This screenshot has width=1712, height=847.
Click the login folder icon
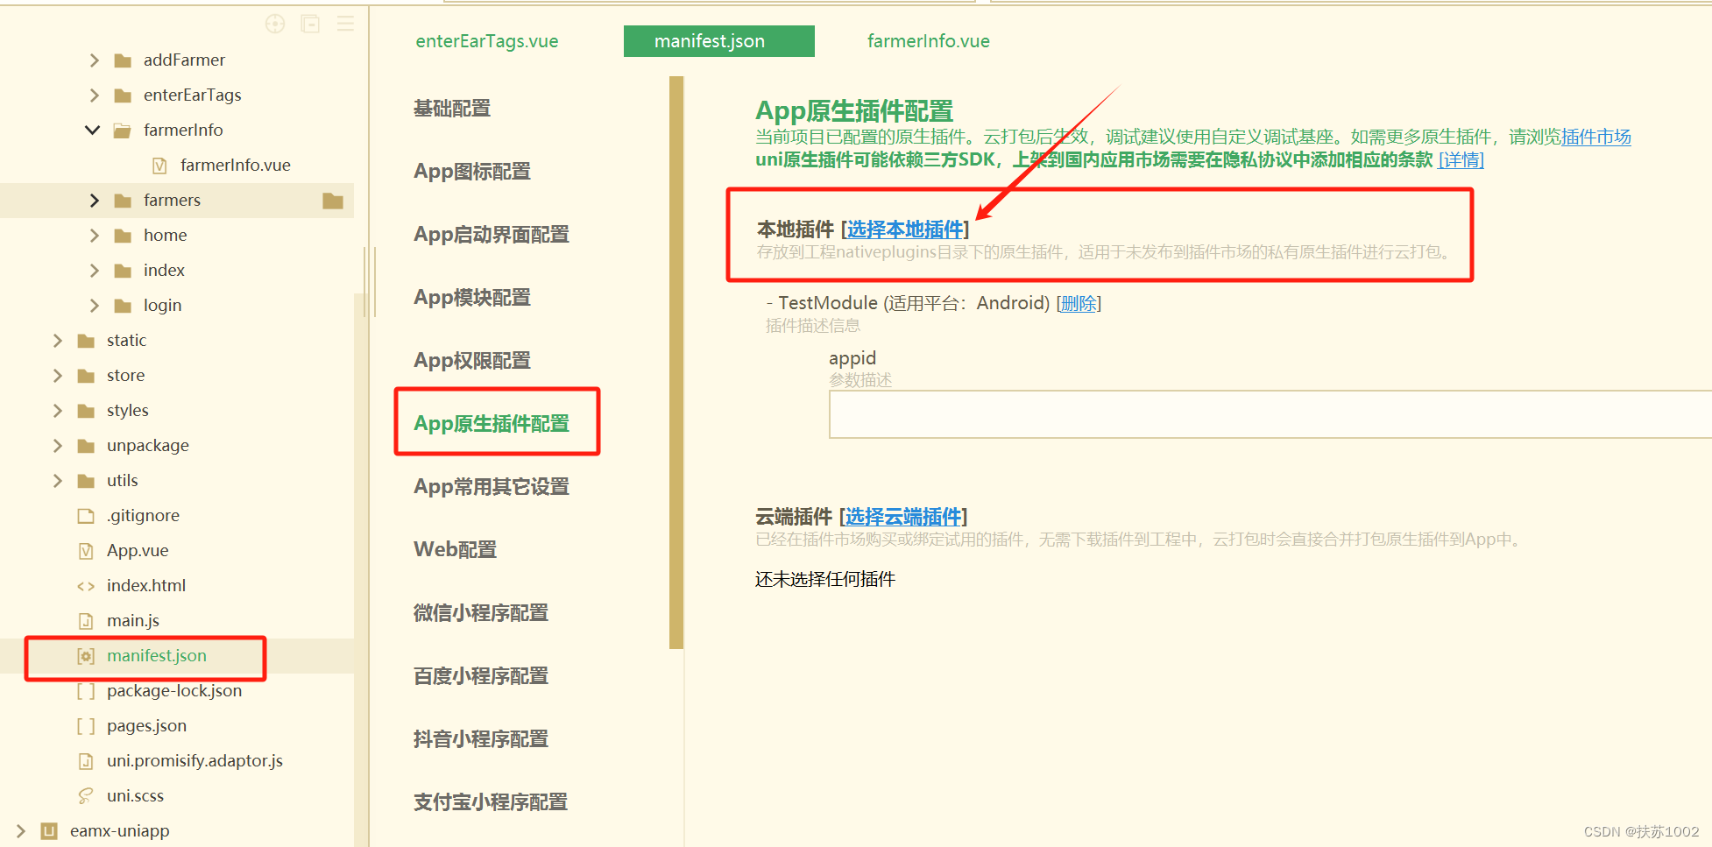pos(123,306)
